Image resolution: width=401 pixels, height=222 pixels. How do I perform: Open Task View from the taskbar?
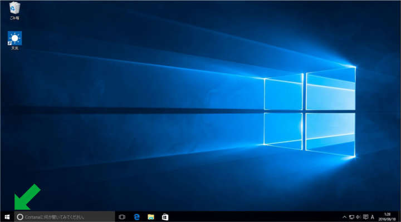pos(122,217)
